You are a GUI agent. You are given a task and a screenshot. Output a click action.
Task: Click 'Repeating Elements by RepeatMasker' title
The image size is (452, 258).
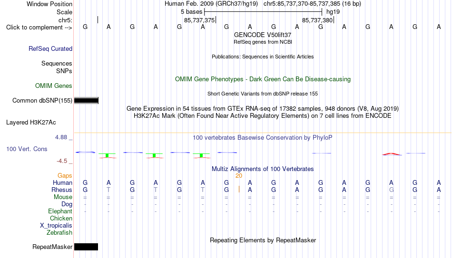coord(263,240)
